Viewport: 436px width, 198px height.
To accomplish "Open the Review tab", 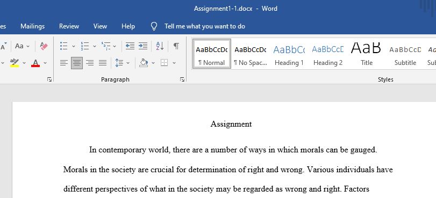I will point(69,26).
